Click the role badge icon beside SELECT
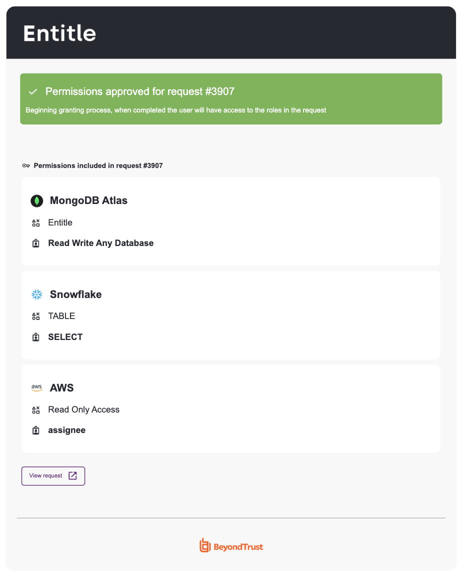 35,337
